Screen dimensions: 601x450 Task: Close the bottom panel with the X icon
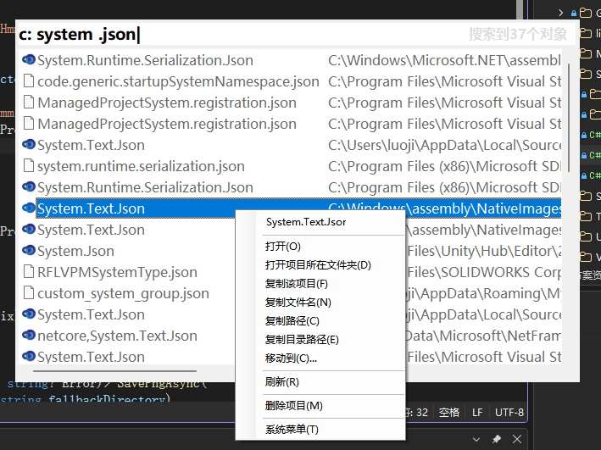517,439
